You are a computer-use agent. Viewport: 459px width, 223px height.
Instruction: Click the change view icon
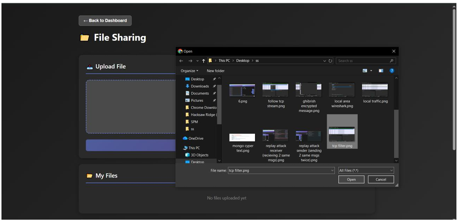click(365, 71)
